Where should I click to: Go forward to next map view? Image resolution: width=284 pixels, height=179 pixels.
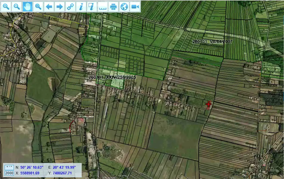(59, 7)
